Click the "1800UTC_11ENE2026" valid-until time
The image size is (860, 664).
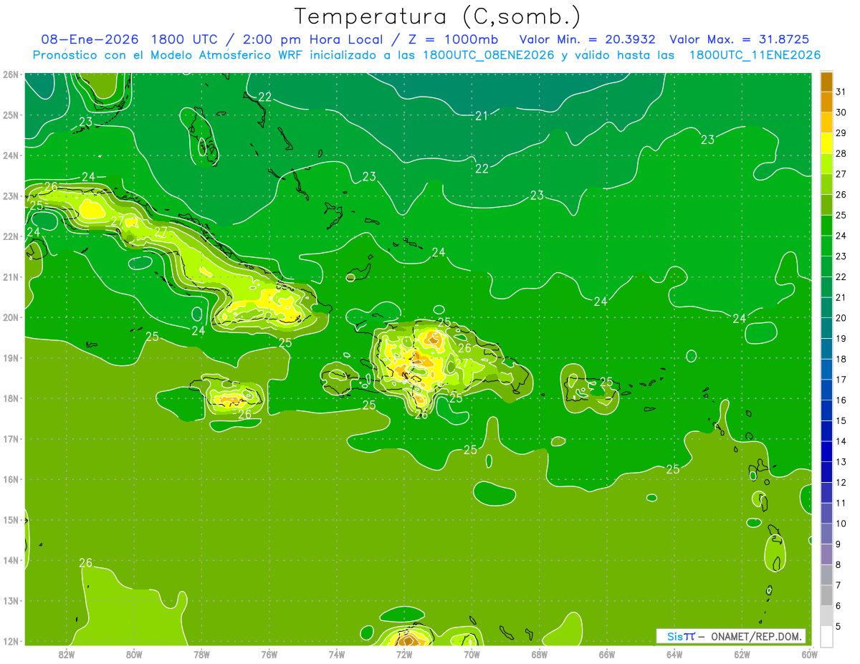755,55
